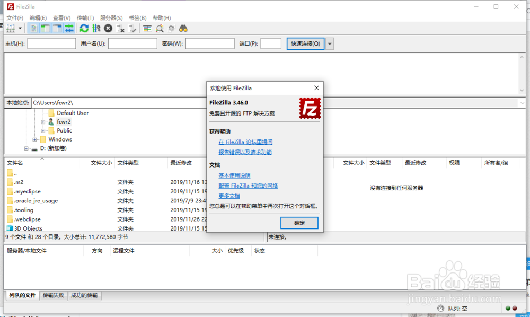Image resolution: width=530 pixels, height=317 pixels.
Task: Open remote site path dropdown arrow
Action: 522,103
